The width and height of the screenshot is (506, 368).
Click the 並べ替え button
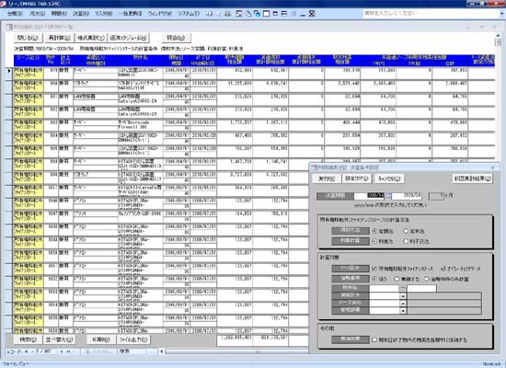(x=60, y=339)
